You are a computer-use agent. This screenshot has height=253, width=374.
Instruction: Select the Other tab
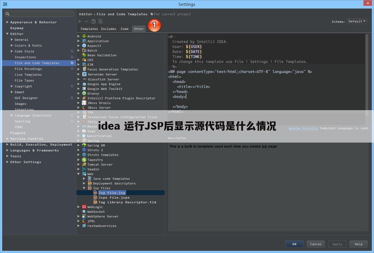[139, 29]
